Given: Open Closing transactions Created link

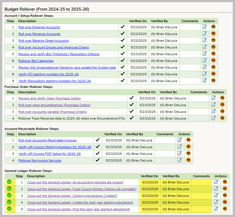Looking at the screenshot, I should pyautogui.click(x=72, y=196).
